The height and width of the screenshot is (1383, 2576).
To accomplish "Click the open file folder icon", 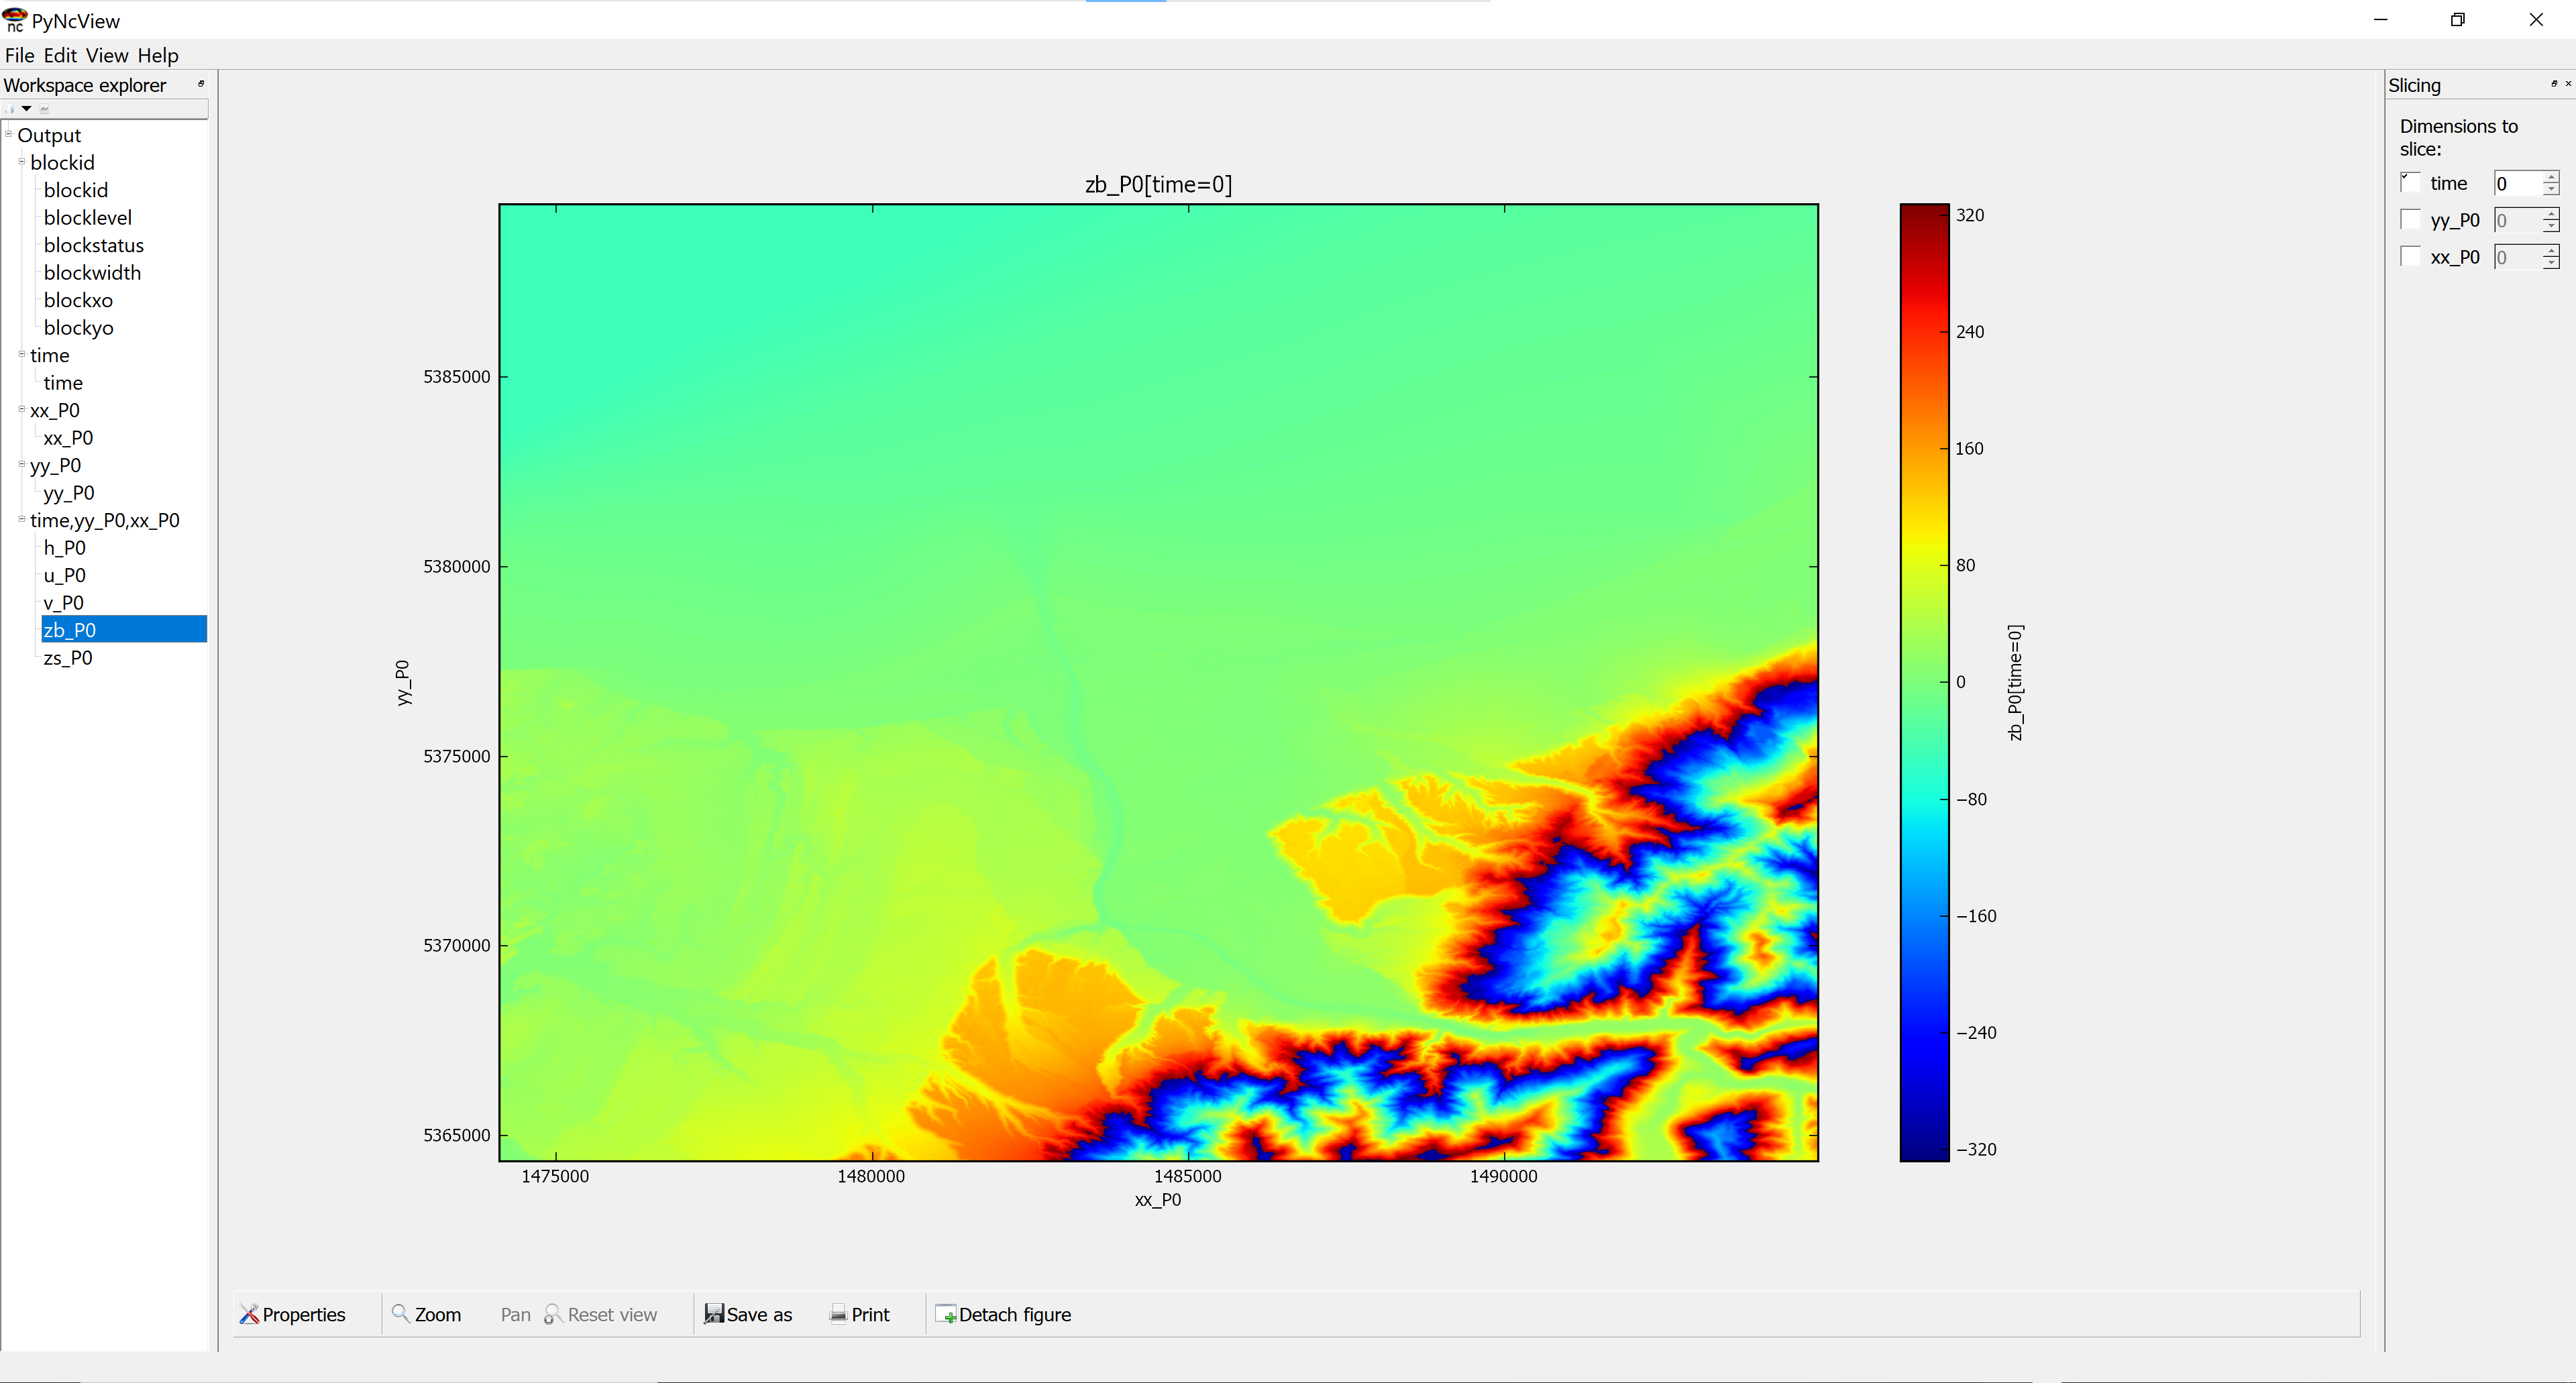I will pos(10,109).
